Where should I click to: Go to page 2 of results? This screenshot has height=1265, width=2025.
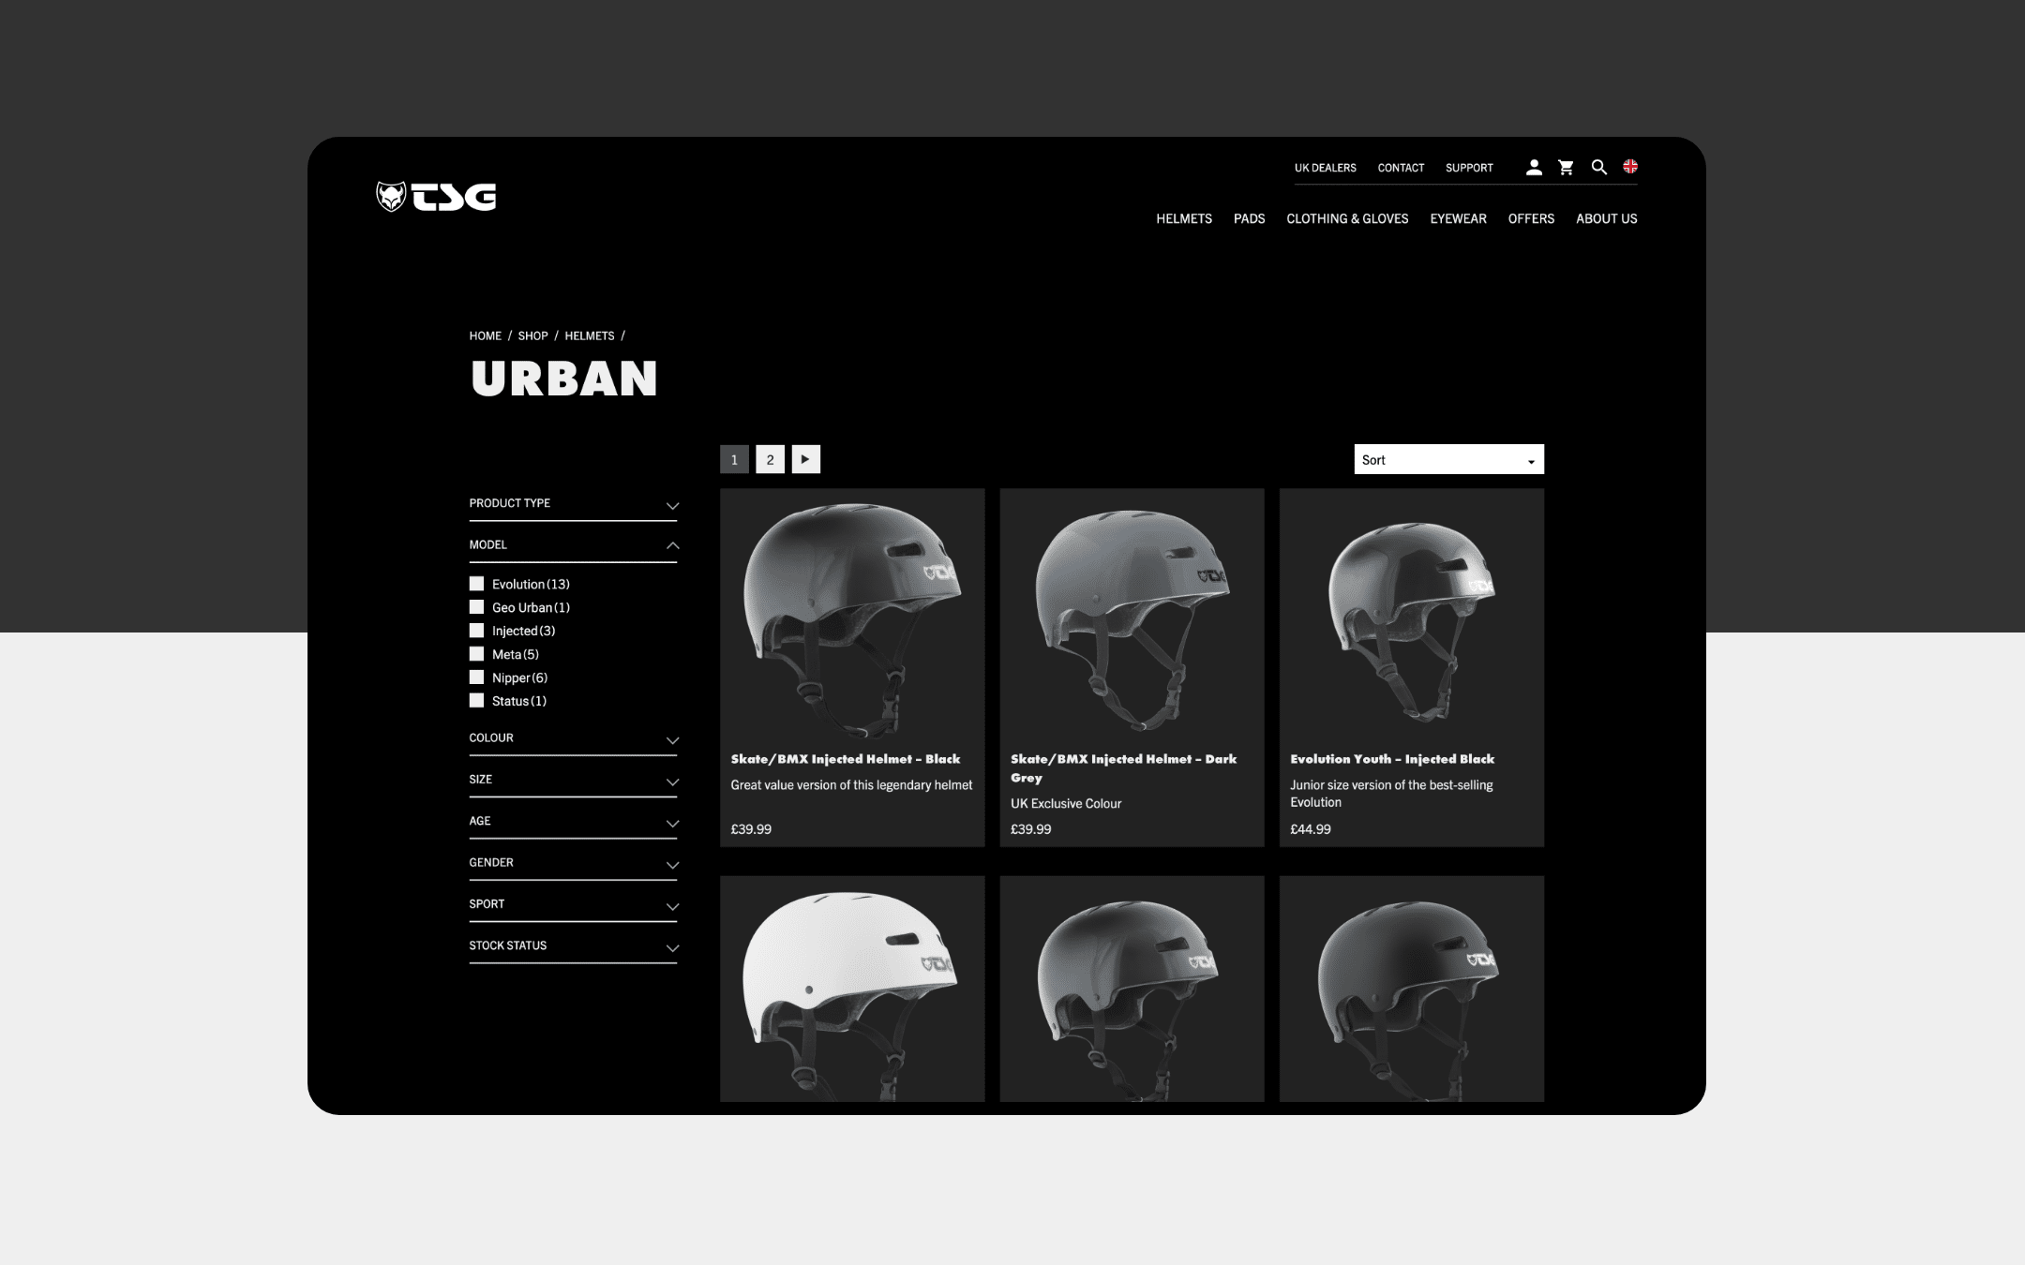(x=770, y=459)
